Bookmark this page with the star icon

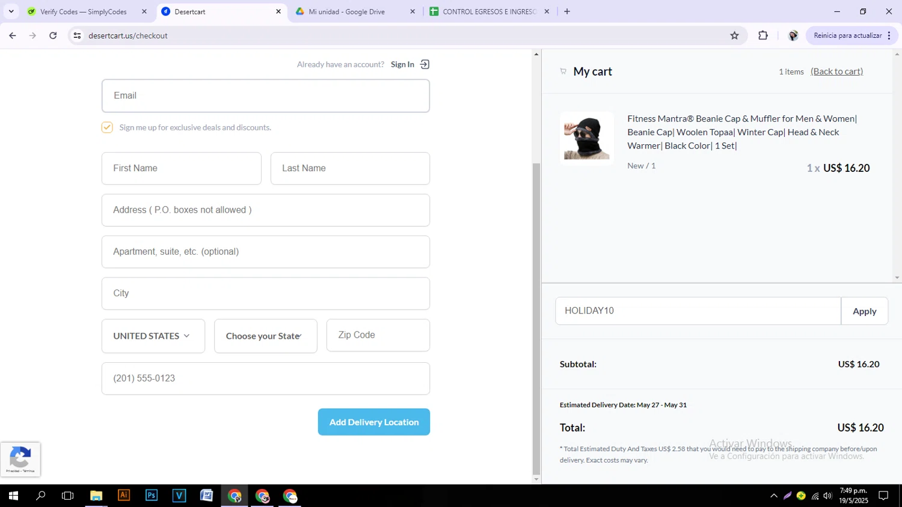734,35
